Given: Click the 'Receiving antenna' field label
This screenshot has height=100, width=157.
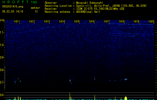Looking at the screenshot, I should coord(57,12).
